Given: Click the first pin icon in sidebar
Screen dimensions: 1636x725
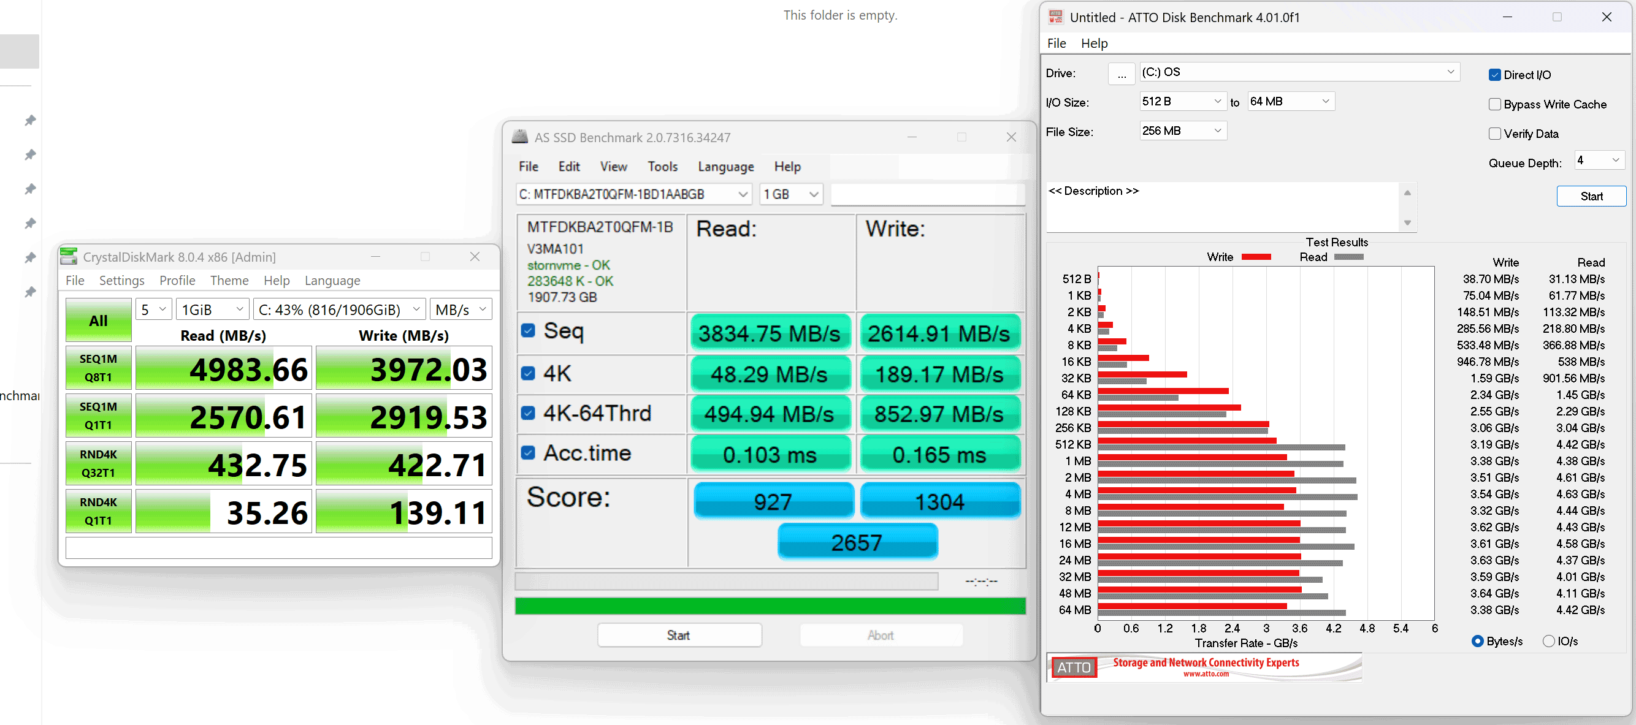Looking at the screenshot, I should (30, 120).
